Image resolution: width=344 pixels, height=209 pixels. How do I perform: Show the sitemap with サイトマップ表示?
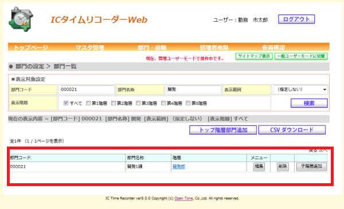(x=254, y=56)
